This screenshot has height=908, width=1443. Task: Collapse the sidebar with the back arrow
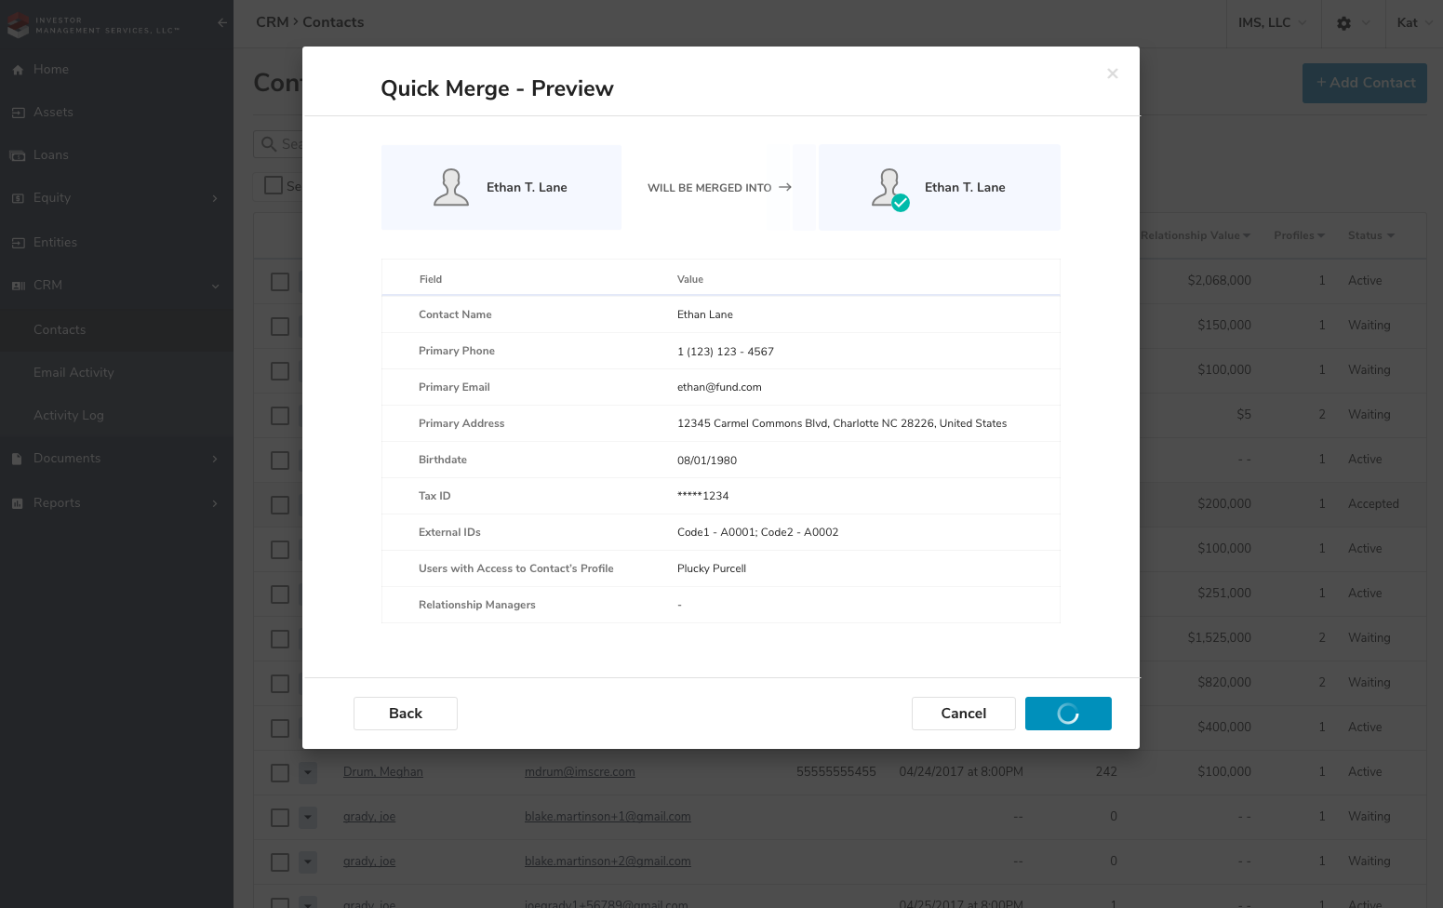click(x=221, y=22)
